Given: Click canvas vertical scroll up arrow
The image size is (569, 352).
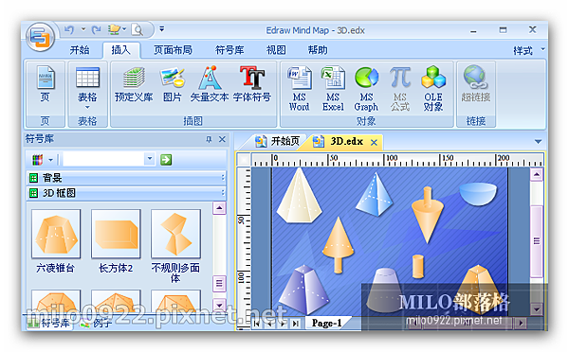Looking at the screenshot, I should coord(537,175).
